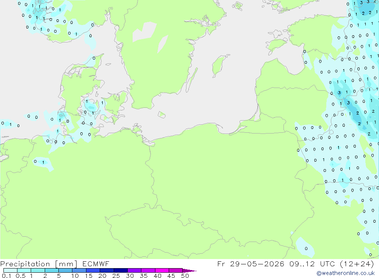Pick the 15–20 mm legend color swatch
The height and width of the screenshot is (278, 379).
coord(93,270)
